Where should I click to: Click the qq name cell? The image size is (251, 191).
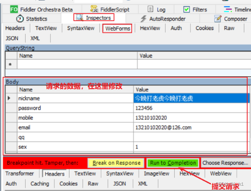(75, 137)
